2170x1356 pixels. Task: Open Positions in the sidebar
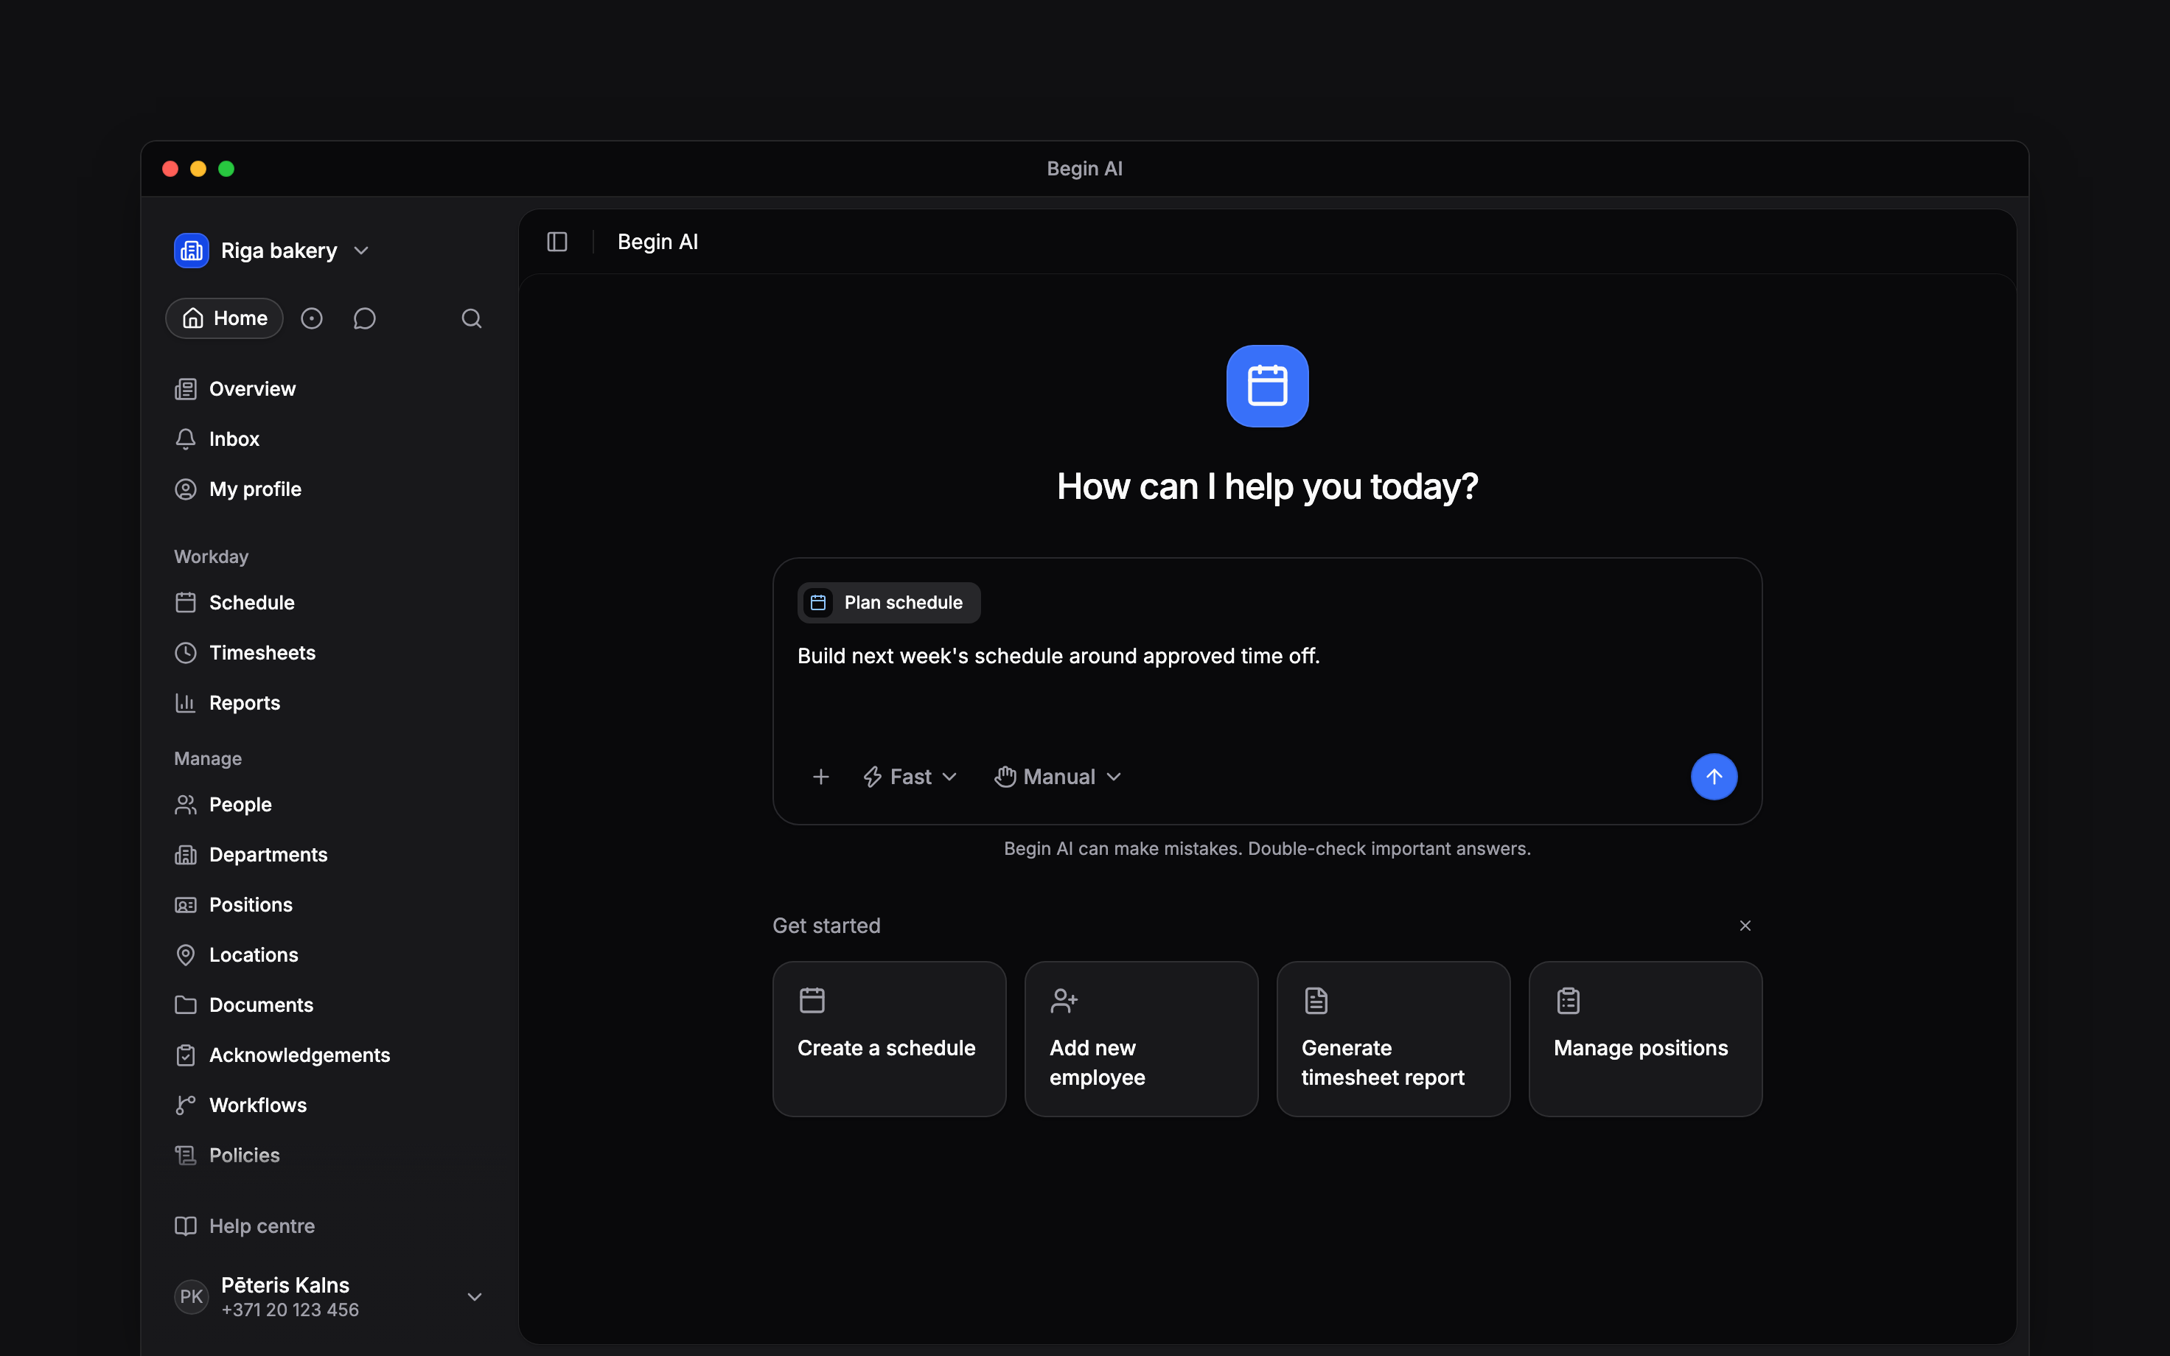click(x=233, y=905)
